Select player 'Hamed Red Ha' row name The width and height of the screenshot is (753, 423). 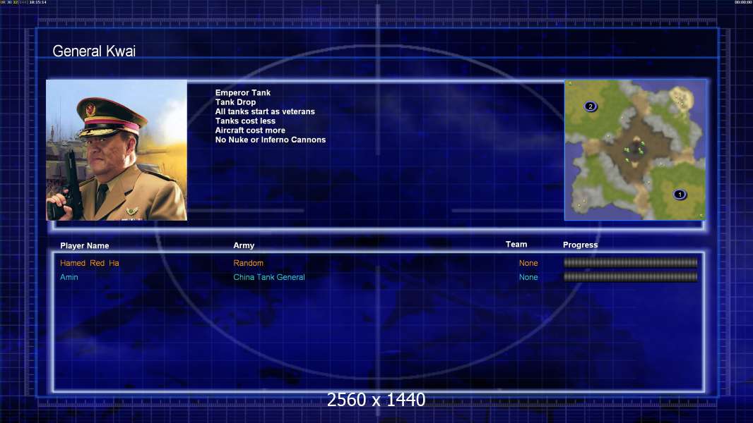(90, 263)
